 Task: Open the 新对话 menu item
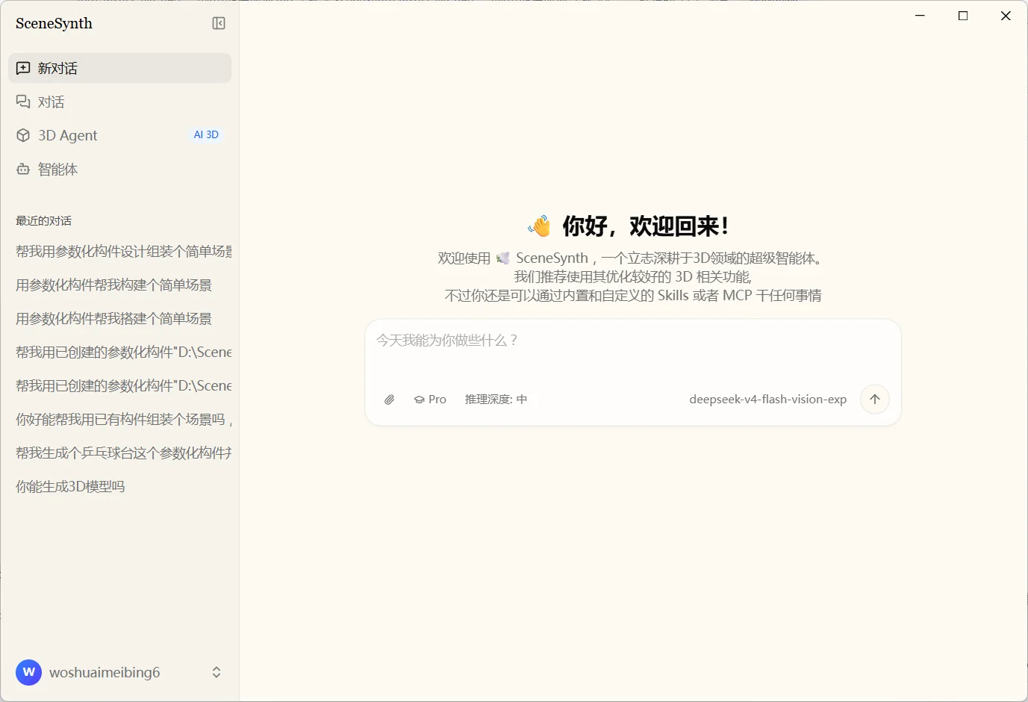[x=120, y=68]
